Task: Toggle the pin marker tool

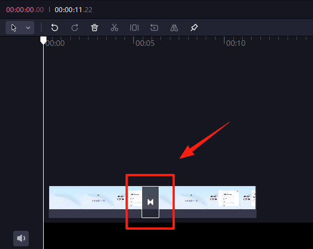Action: [x=194, y=28]
